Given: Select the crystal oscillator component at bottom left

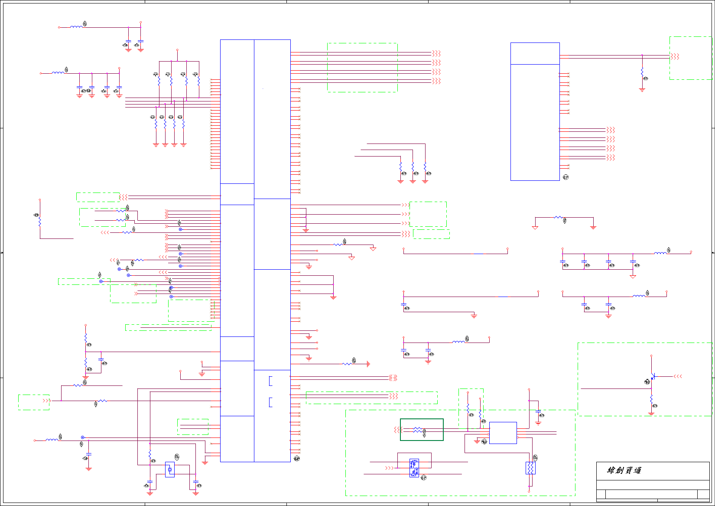Looking at the screenshot, I should (170, 470).
